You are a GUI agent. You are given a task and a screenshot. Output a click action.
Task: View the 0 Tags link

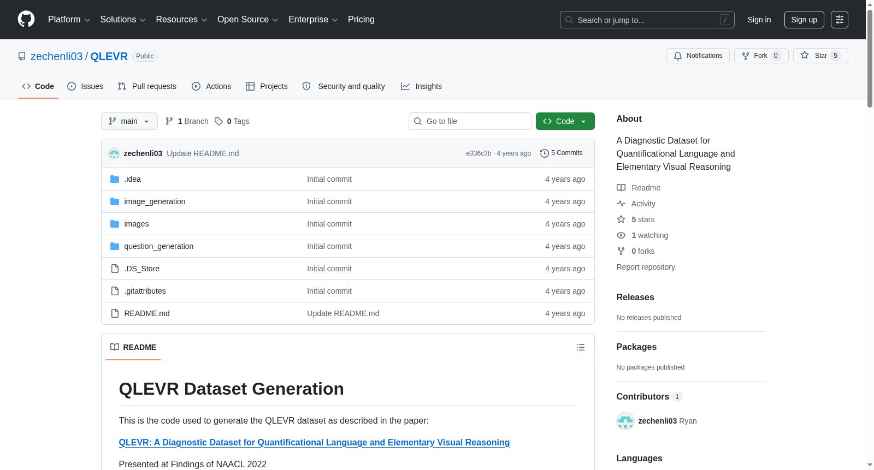[x=232, y=121]
